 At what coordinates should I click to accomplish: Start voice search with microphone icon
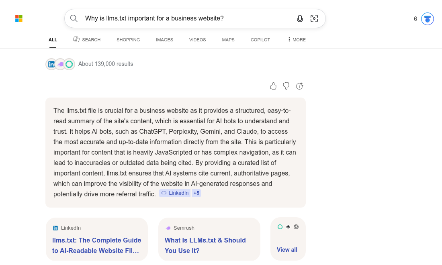click(300, 18)
